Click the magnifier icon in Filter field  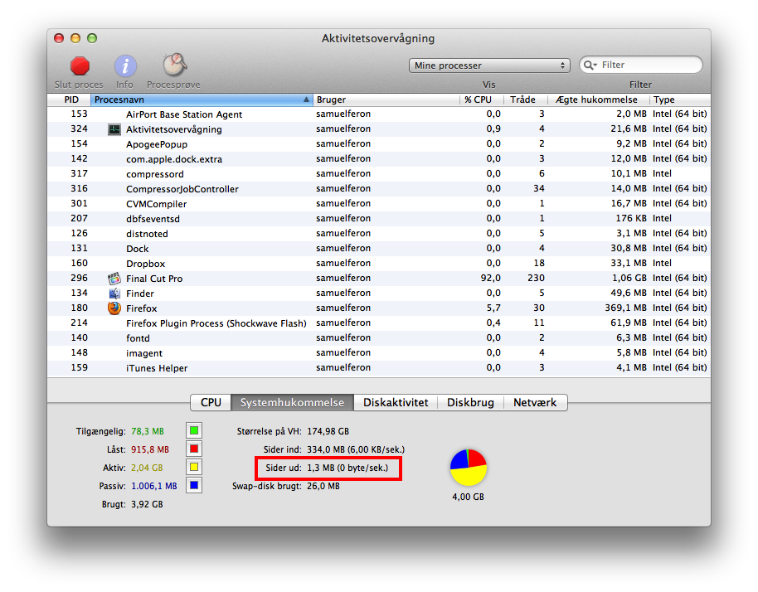click(590, 66)
